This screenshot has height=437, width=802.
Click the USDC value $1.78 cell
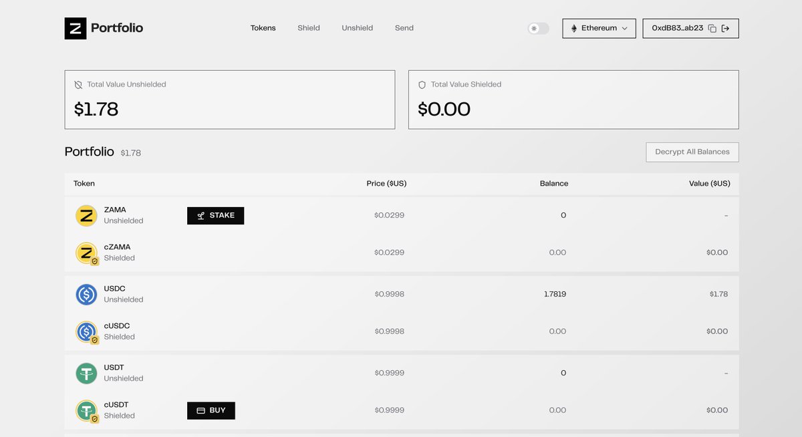719,294
